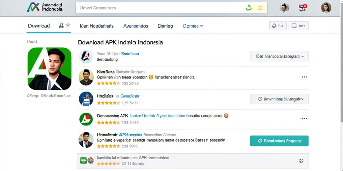Open the blue Genodiosia link
343x171 pixels.
(x=130, y=96)
